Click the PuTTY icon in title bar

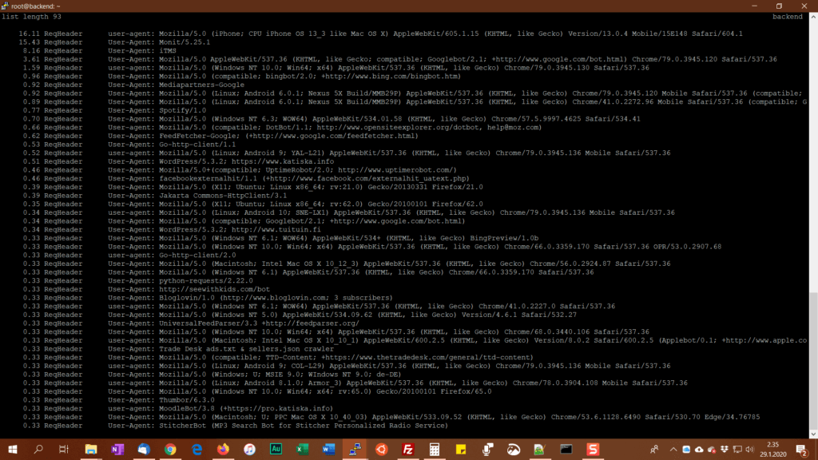coord(6,6)
